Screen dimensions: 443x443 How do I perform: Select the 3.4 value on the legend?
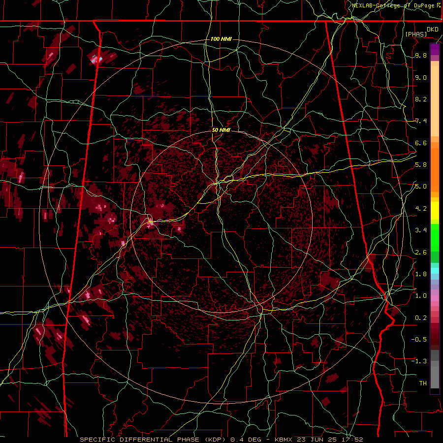tap(421, 230)
